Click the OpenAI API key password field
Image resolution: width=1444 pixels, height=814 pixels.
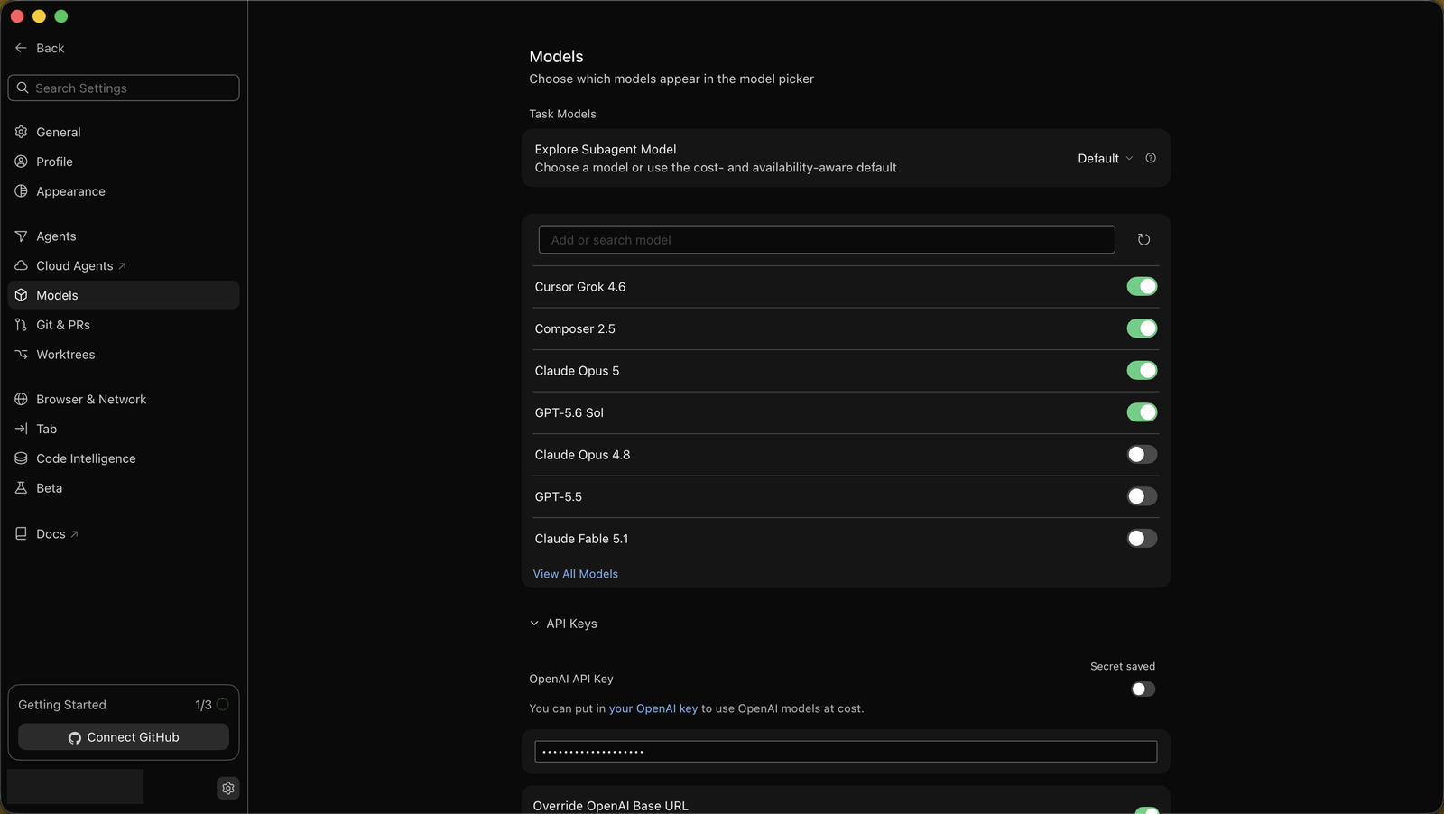846,752
